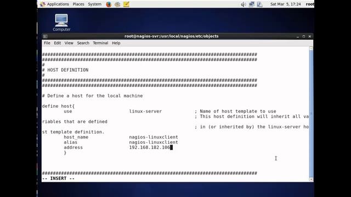This screenshot has width=351, height=197.
Task: Maximize the terminal window
Action: (304, 37)
